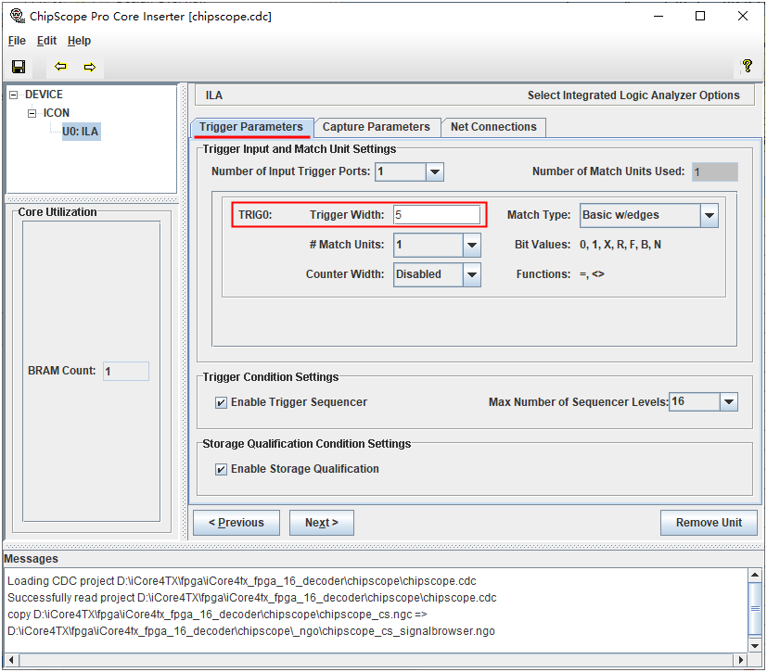Open the File menu
Screen dimensions: 767x672
tap(17, 41)
